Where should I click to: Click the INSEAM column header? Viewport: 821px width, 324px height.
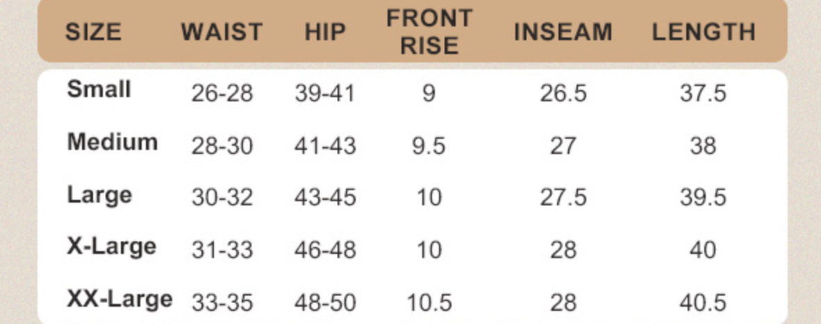coord(563,33)
